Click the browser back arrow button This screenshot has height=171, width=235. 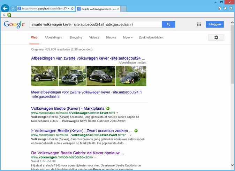(x=5, y=8)
